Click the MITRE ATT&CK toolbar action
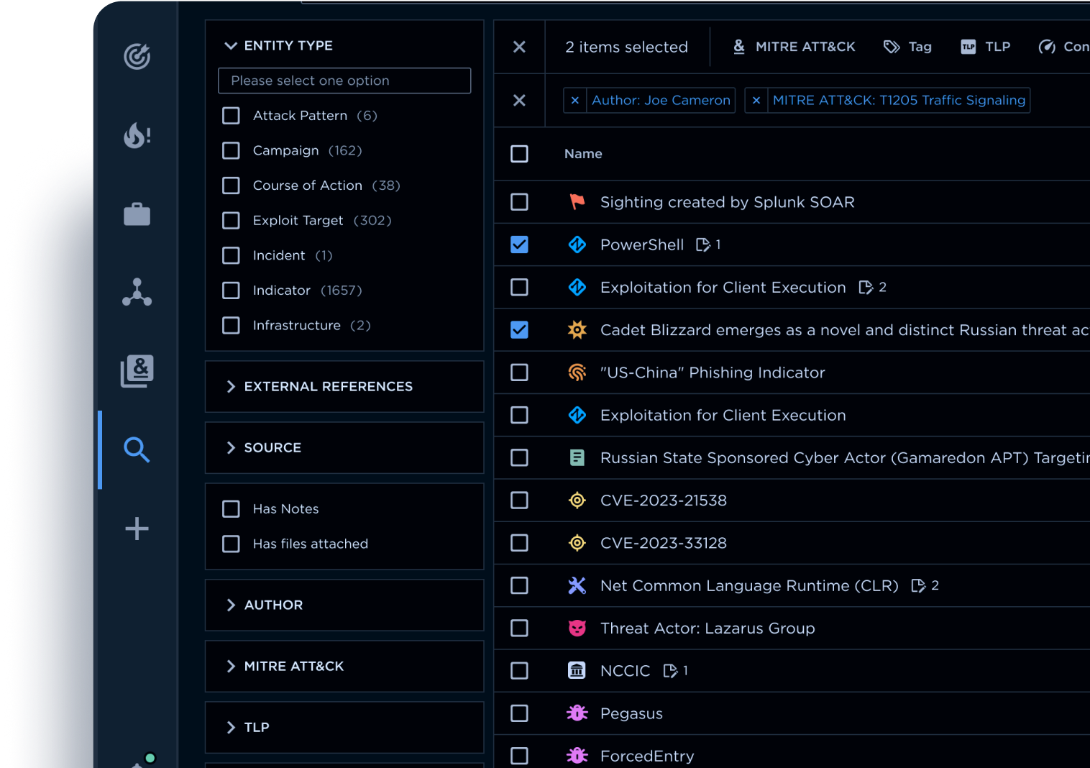Screen dimensions: 1090x768 click(x=794, y=47)
